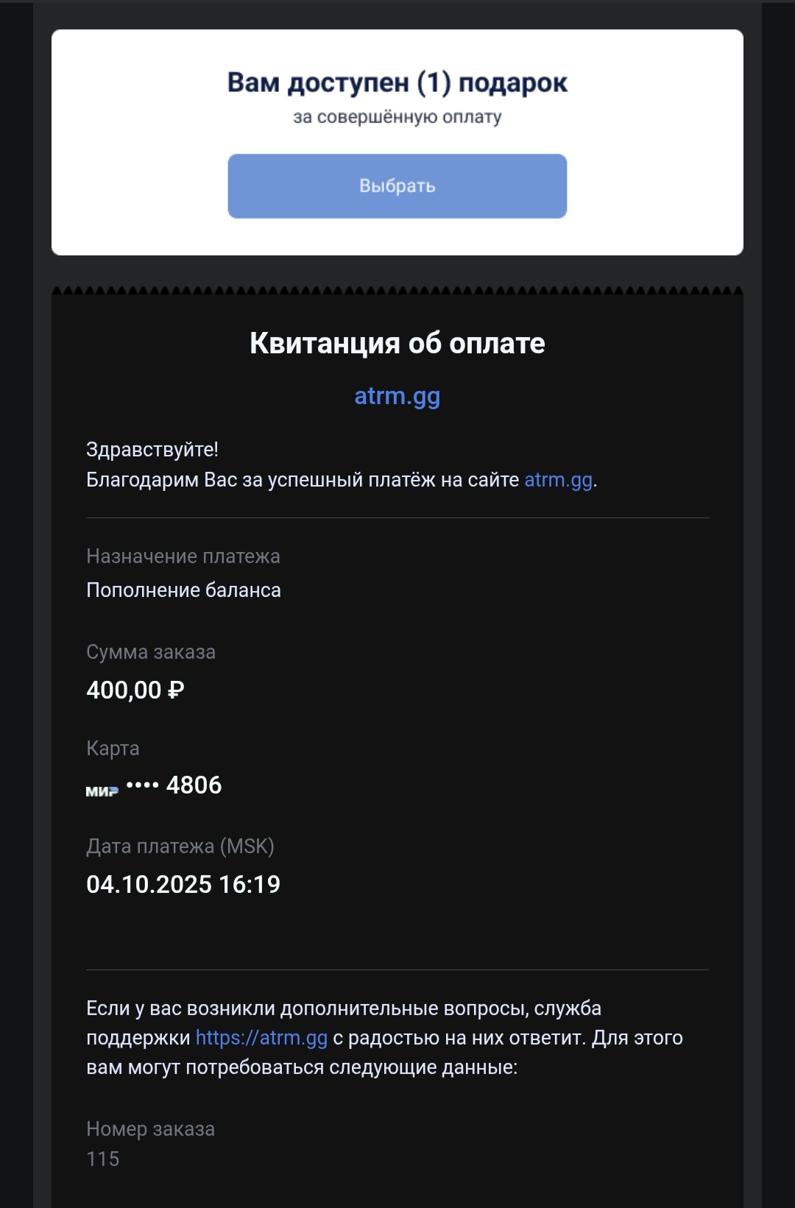Open the atrm.gg link under receipt title
This screenshot has height=1208, width=795.
397,396
